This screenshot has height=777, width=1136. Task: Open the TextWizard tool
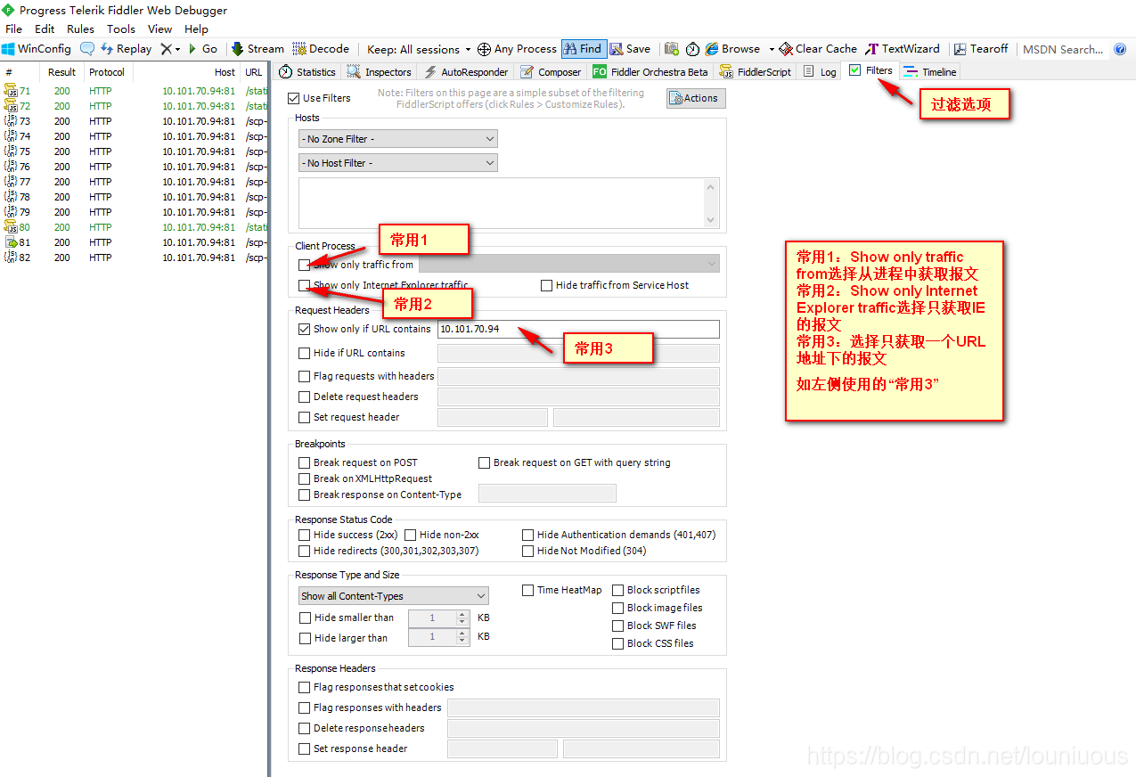pyautogui.click(x=903, y=49)
